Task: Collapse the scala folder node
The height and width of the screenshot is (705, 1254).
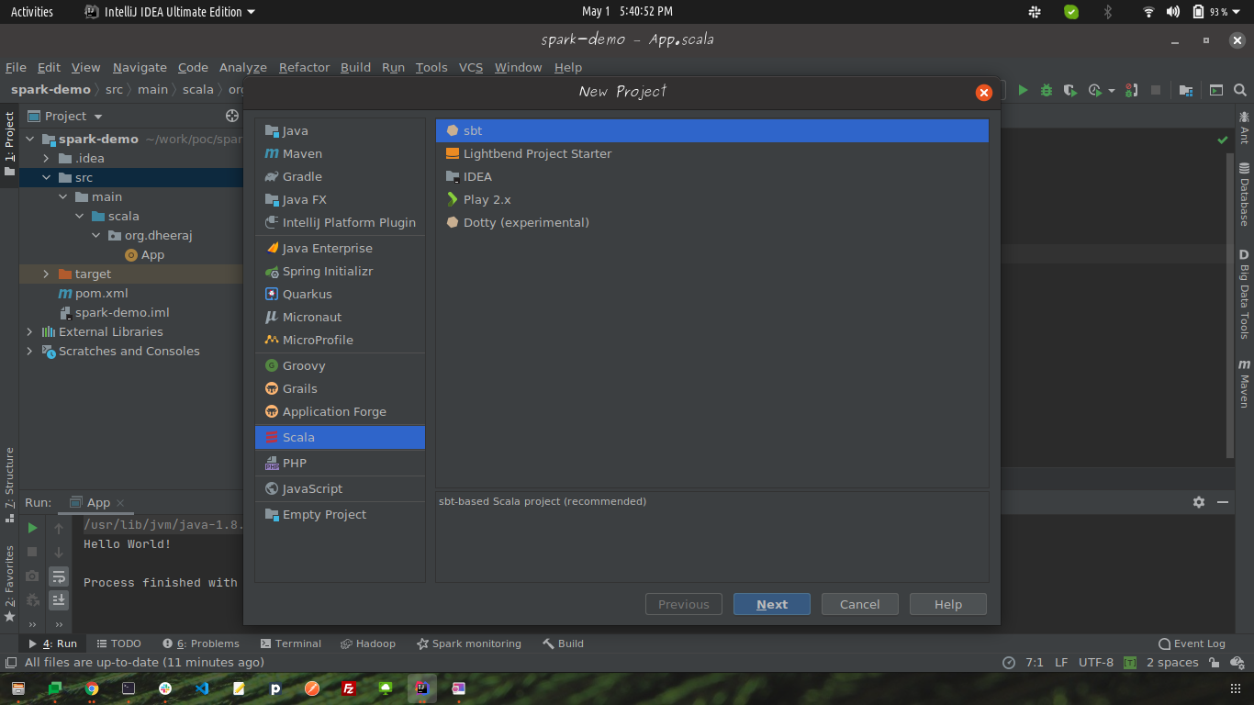Action: click(x=79, y=217)
